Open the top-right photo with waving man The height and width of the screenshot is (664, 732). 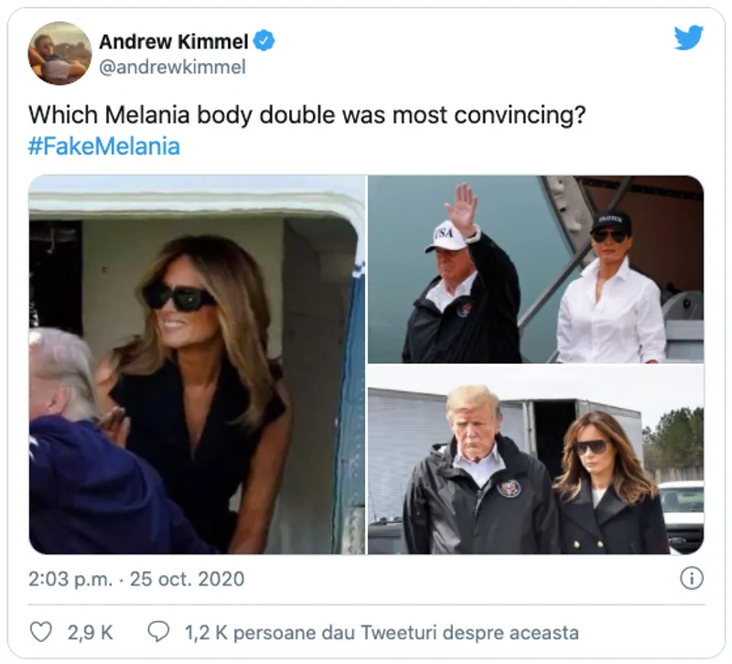(535, 269)
